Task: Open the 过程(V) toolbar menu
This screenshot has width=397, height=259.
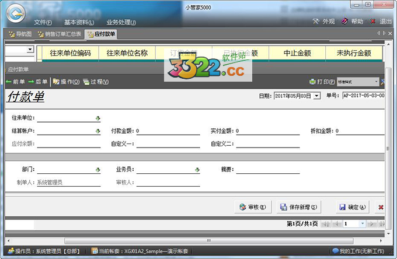Action: (96, 82)
